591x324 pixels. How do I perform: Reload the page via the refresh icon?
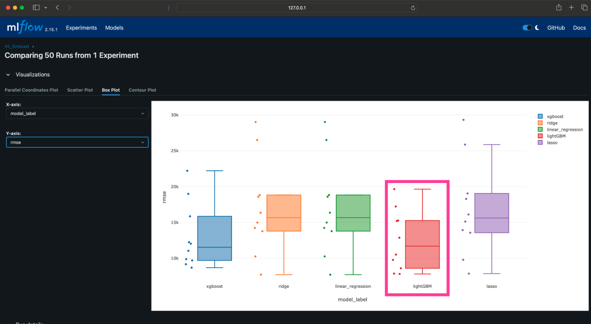tap(412, 7)
